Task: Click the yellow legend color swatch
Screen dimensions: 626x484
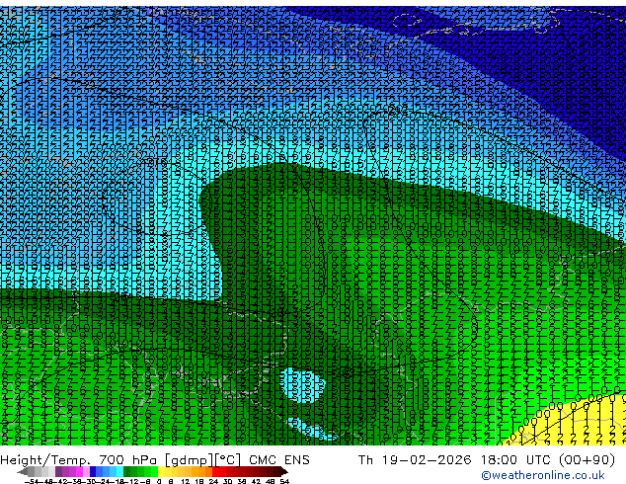Action: (x=161, y=471)
